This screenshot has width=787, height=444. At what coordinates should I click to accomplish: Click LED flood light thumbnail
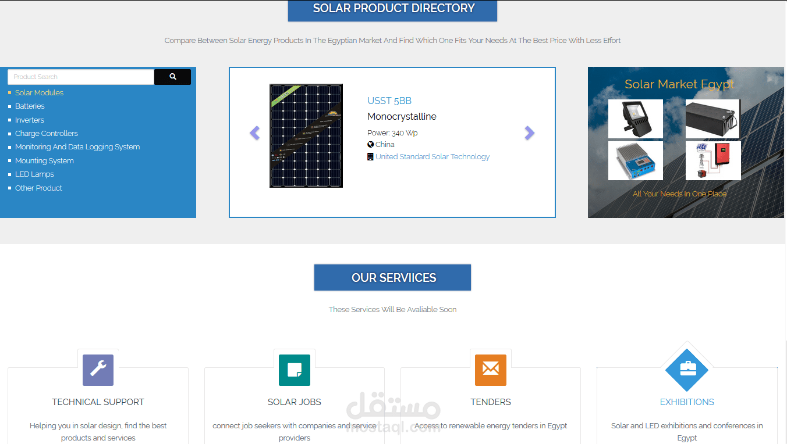pyautogui.click(x=636, y=119)
